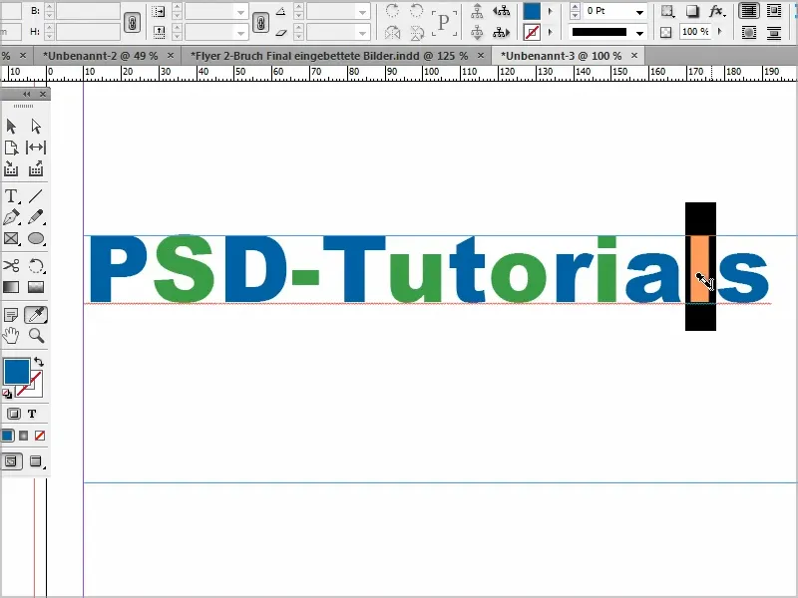Choose the Pencil tool
The image size is (798, 598).
pos(36,217)
